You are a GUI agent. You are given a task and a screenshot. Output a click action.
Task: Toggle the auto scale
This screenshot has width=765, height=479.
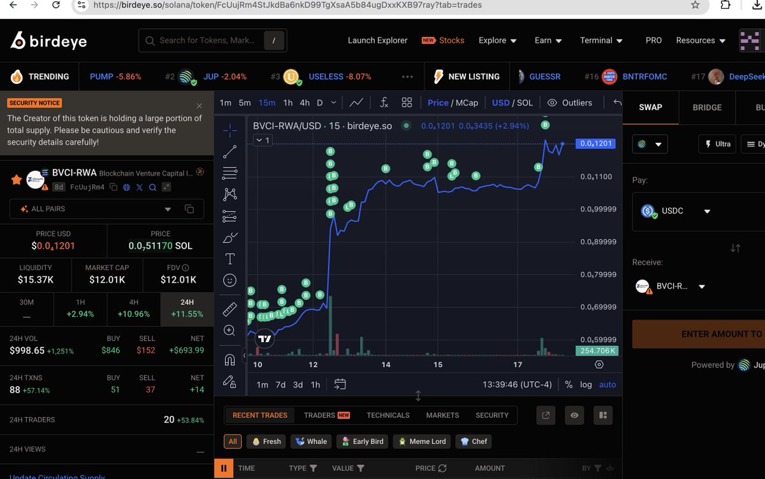(608, 384)
